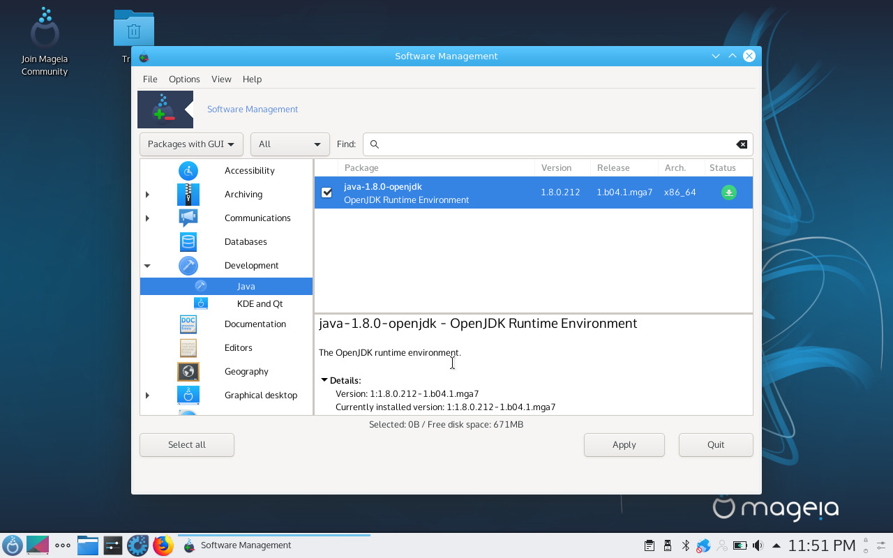This screenshot has width=893, height=558.
Task: Open the File menu
Action: point(150,80)
